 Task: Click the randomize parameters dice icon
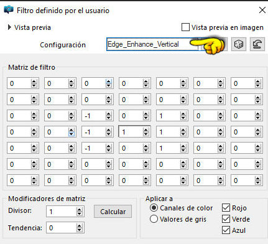[239, 44]
